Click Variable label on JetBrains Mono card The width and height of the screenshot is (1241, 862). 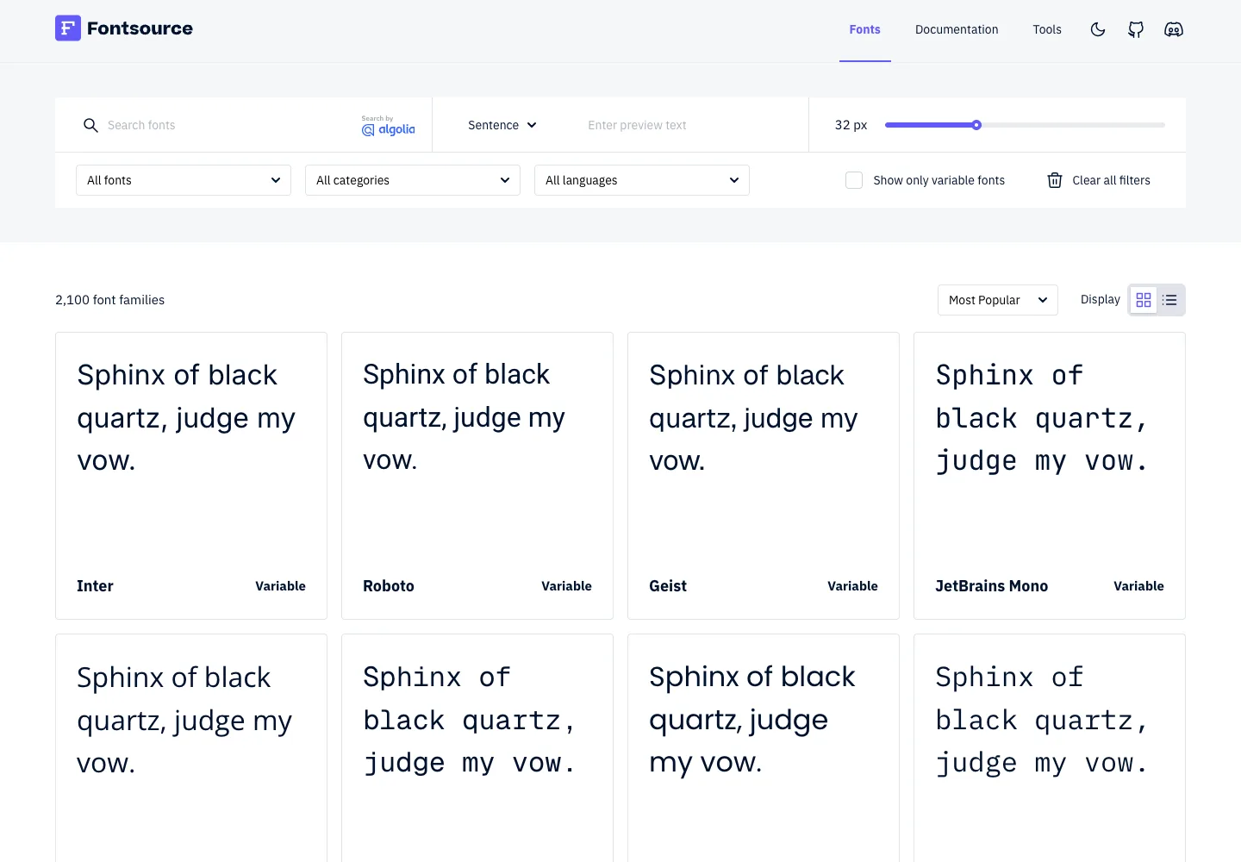[1138, 586]
